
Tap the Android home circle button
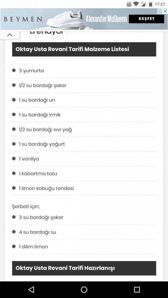coord(84,290)
